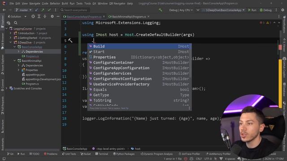
Task: Open the Problems tool window
Action: [x=51, y=154]
